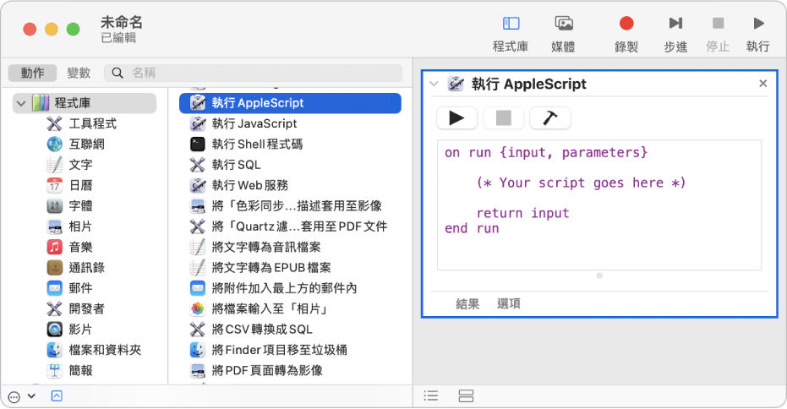The height and width of the screenshot is (409, 787).
Task: Collapse the 程式庫 tree disclosure arrow
Action: [x=21, y=103]
